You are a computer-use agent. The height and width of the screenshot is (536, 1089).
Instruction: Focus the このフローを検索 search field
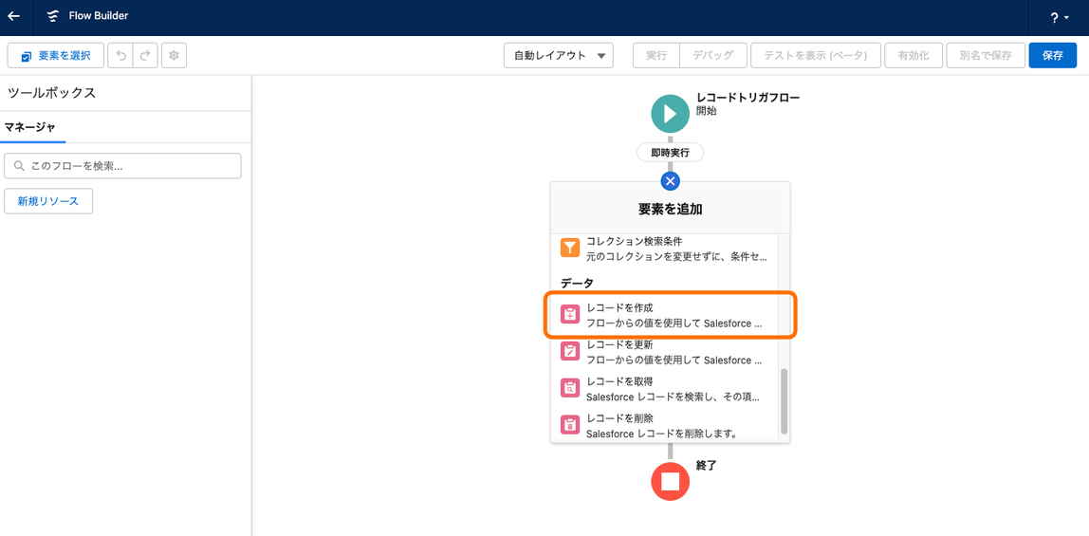click(x=123, y=166)
